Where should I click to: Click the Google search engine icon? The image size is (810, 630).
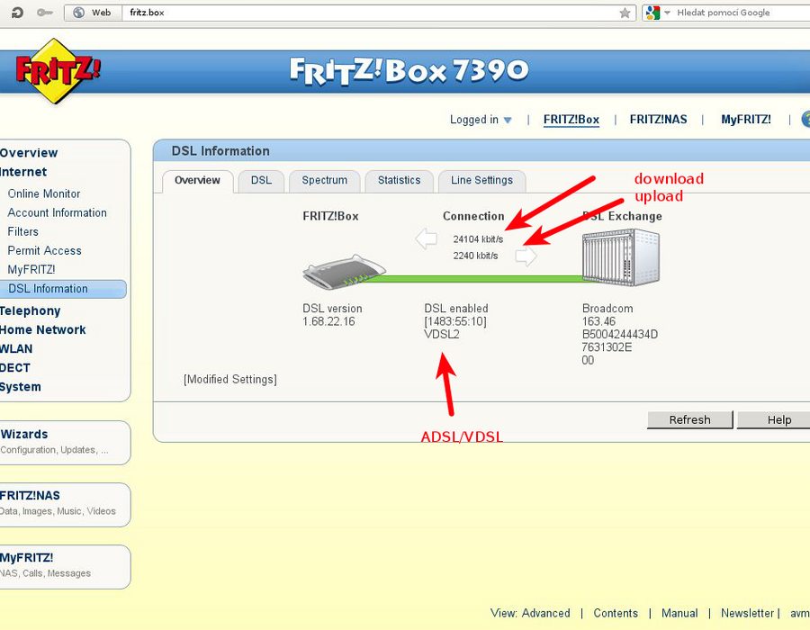[x=653, y=13]
